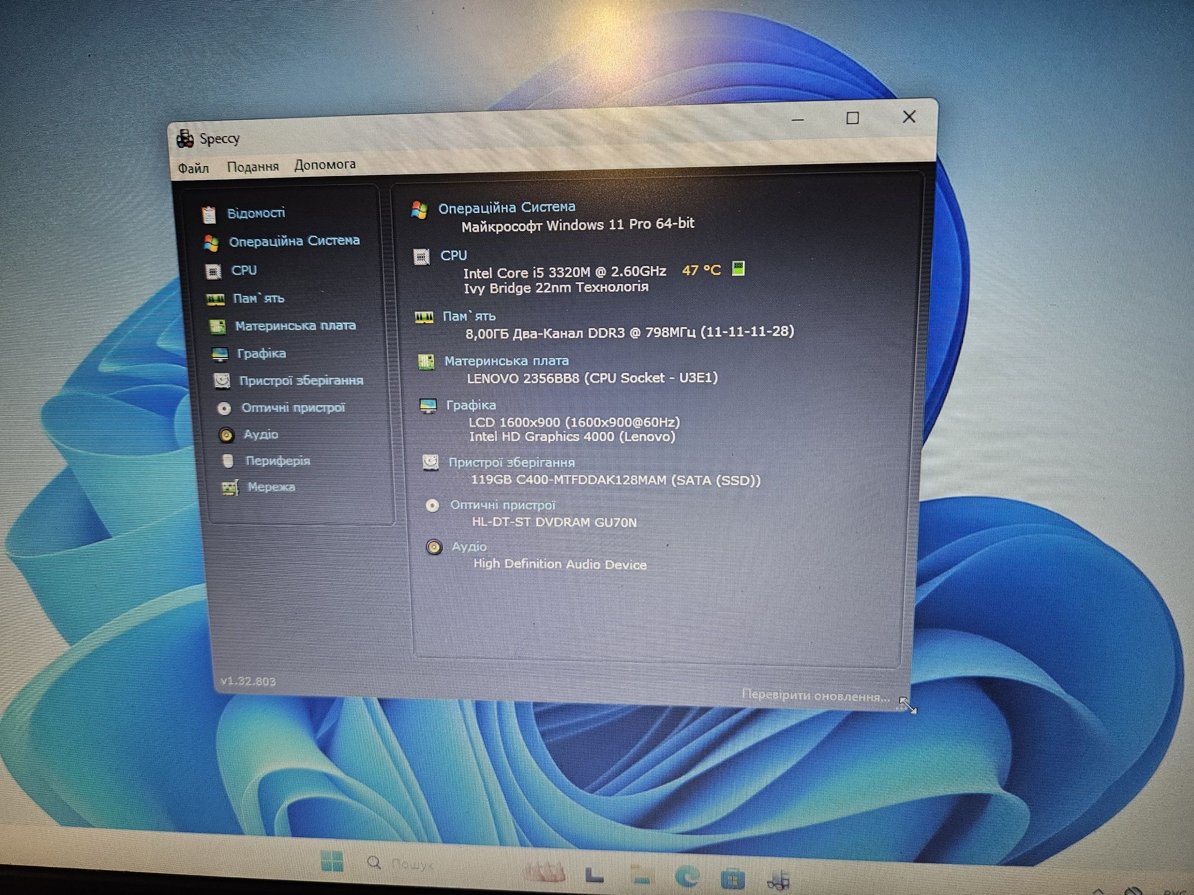Click the sidebar monitor graphics icon
1194x895 pixels.
tap(220, 354)
